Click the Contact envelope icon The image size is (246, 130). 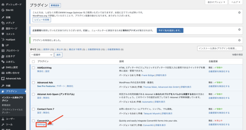tap(3, 73)
